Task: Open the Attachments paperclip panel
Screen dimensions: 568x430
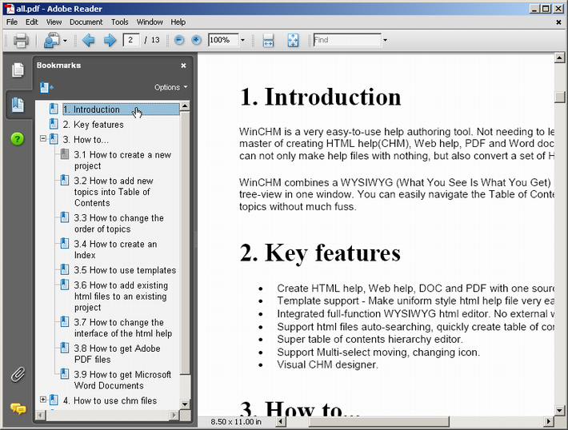Action: 18,374
